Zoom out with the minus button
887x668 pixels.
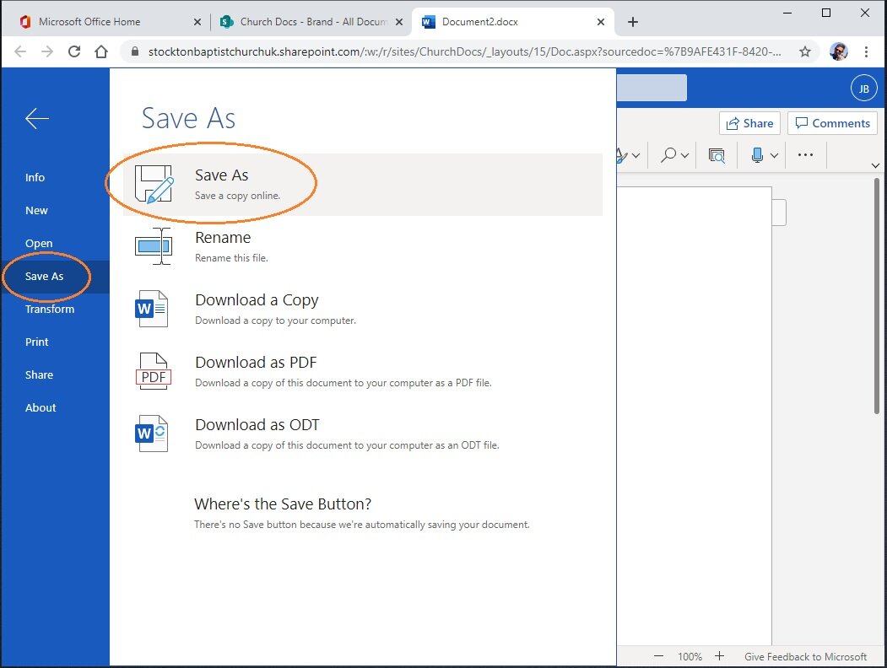pos(658,656)
